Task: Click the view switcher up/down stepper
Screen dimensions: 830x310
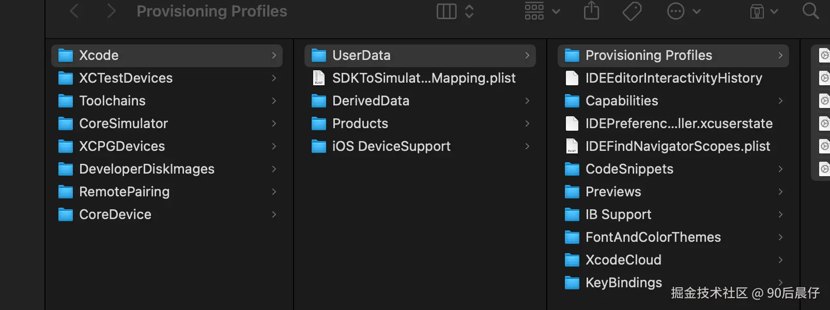Action: point(469,11)
